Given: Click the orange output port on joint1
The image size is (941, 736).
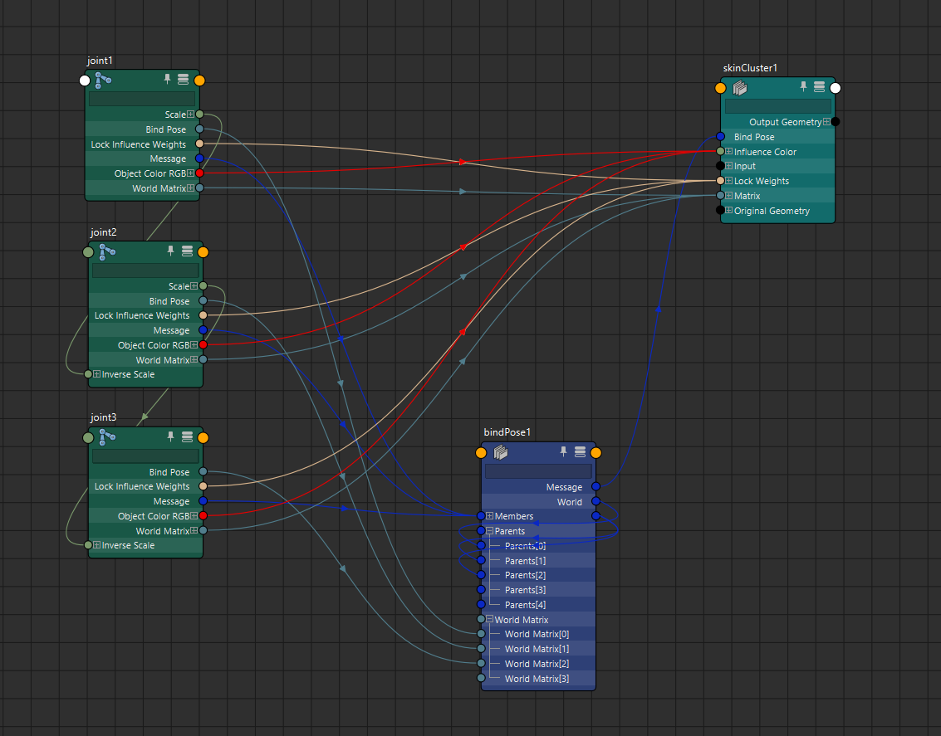Looking at the screenshot, I should (x=199, y=80).
